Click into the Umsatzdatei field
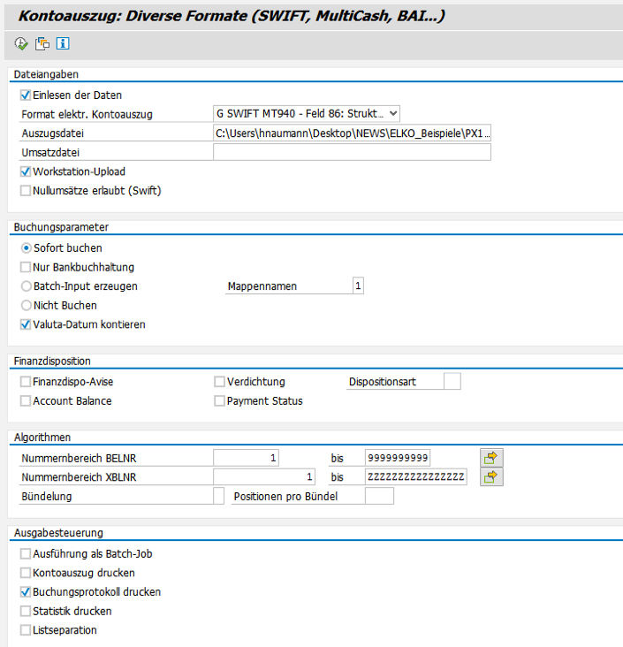 [x=352, y=152]
